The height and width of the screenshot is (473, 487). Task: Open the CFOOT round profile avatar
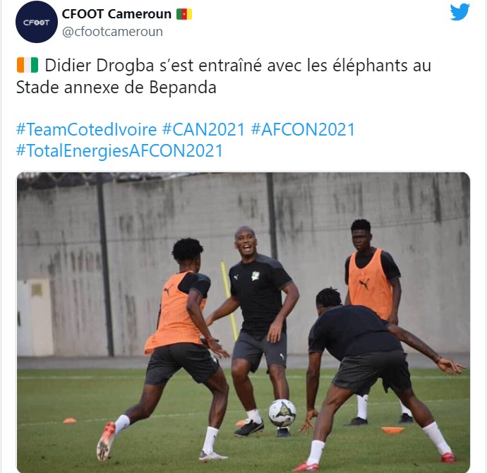point(37,22)
